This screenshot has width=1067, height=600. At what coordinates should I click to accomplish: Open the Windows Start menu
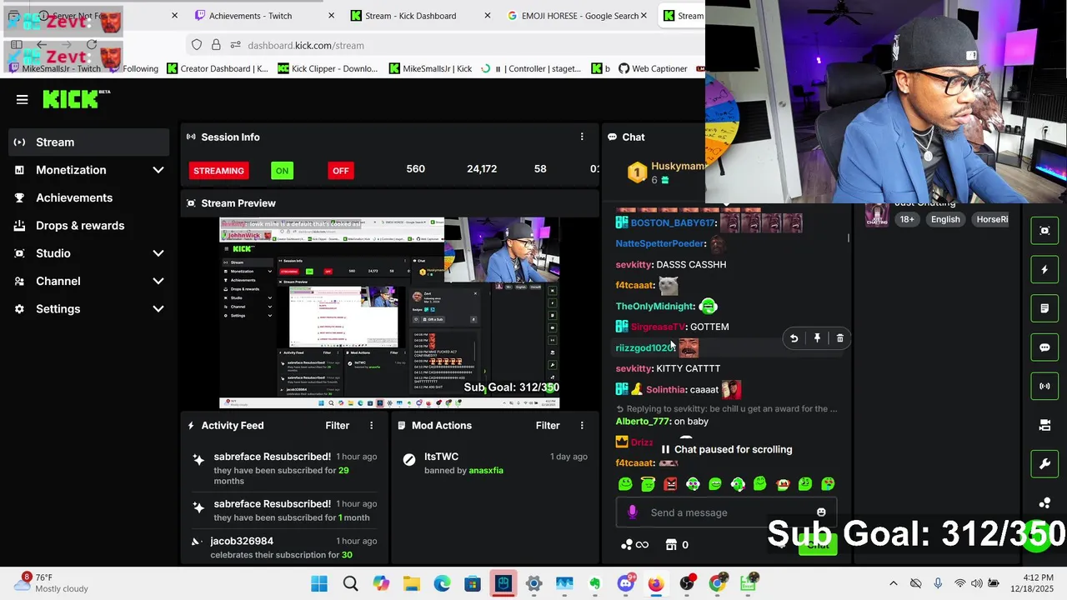coord(319,583)
